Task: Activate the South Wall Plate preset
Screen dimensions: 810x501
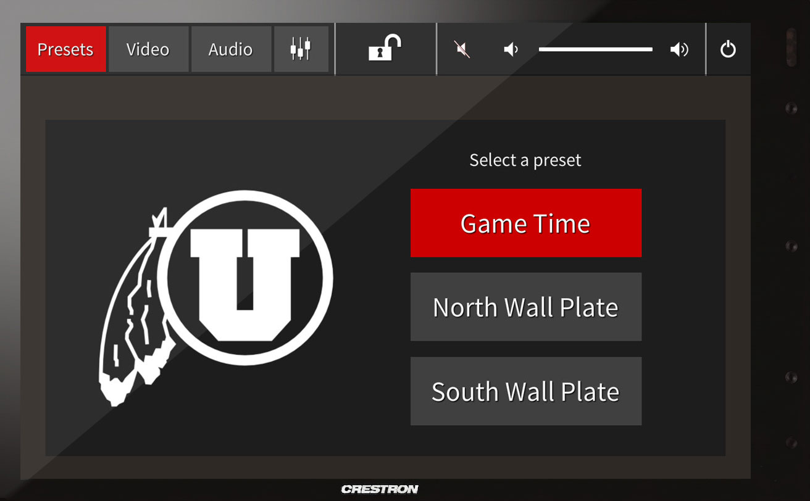Action: 525,391
